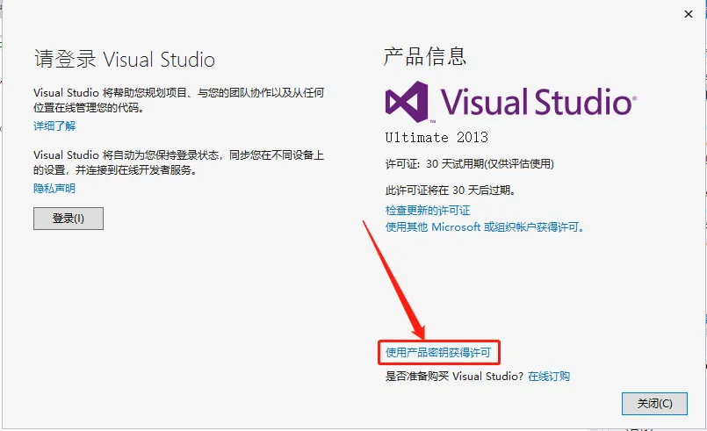Click the 是否准备购买 Visual Studio? text
Screen dimensions: 707x431
(454, 376)
